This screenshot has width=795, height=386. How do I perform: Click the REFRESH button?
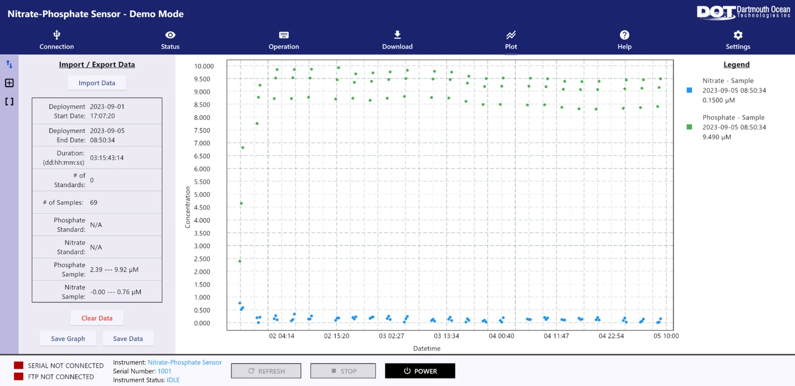pos(266,371)
